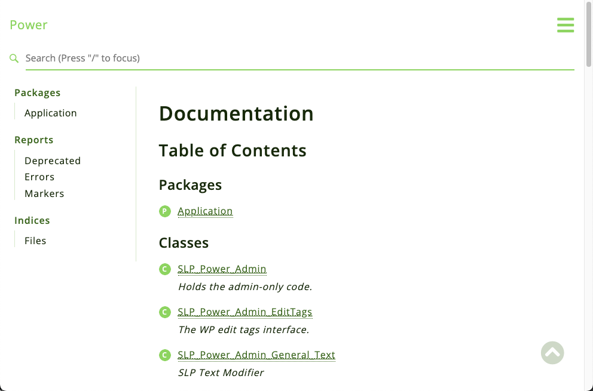The image size is (593, 391).
Task: Click the Packages sidebar heading
Action: [37, 93]
